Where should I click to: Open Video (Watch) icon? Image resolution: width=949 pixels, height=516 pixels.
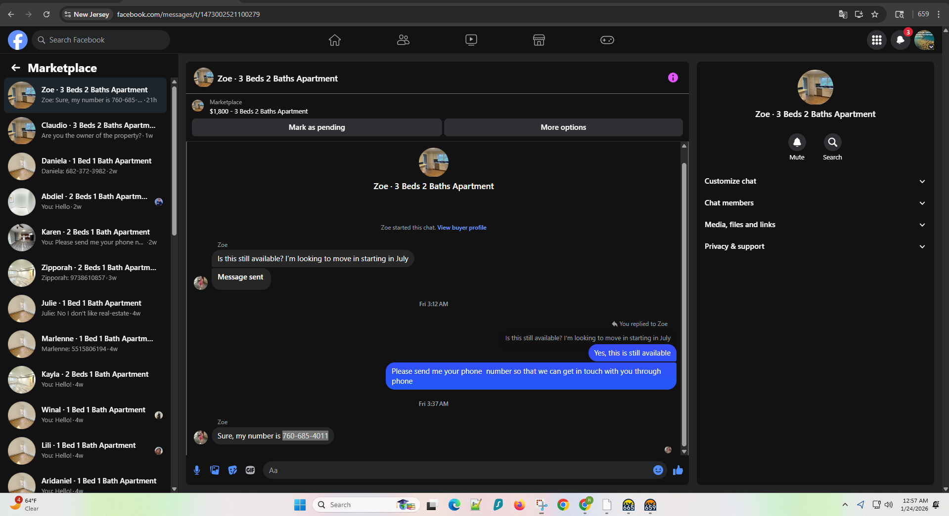click(471, 40)
